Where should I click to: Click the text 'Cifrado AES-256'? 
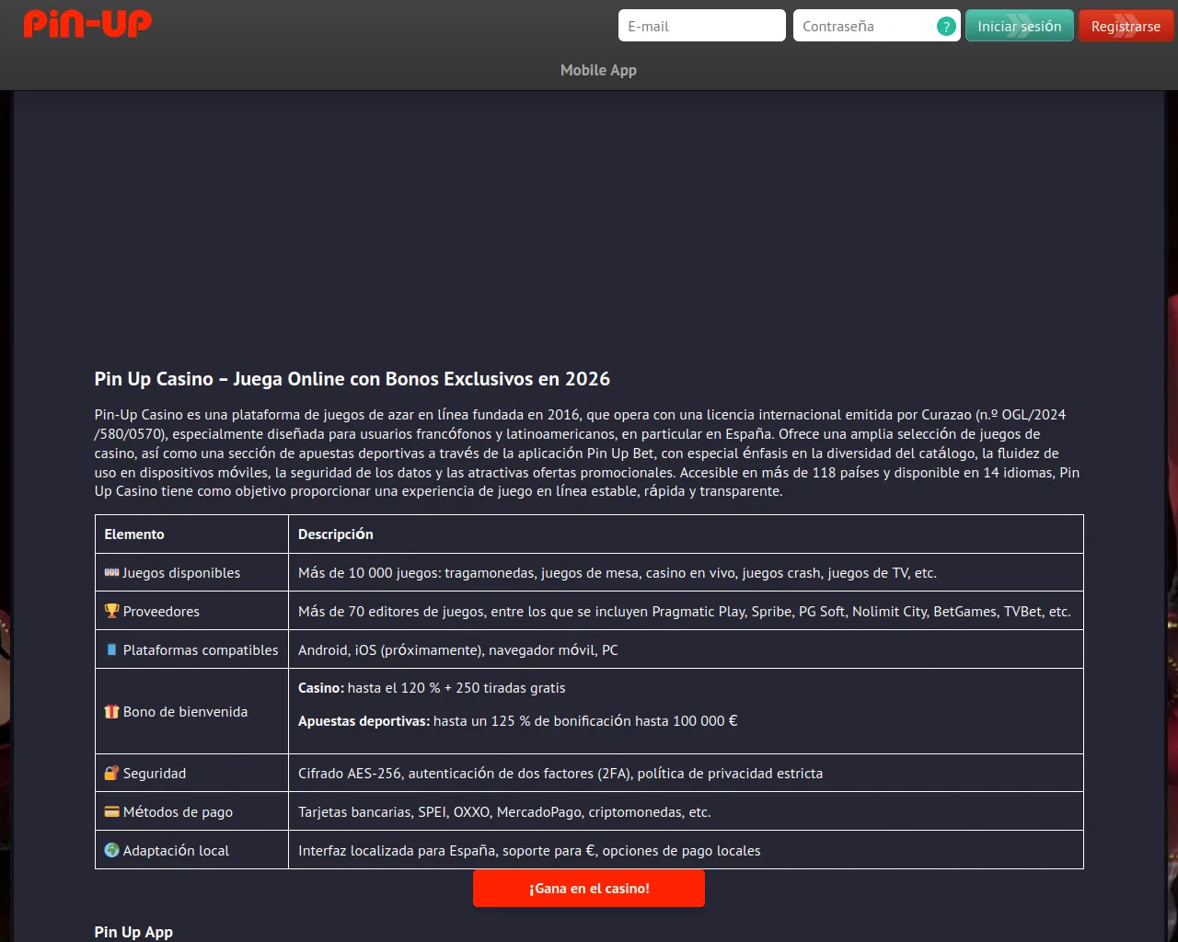click(x=350, y=774)
